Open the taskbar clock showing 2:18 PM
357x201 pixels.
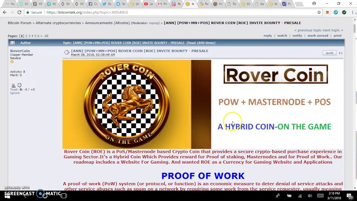(334, 196)
